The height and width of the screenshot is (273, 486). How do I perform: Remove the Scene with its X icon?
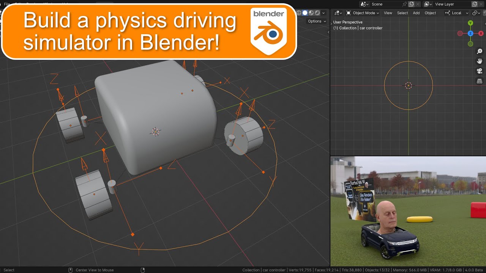(418, 4)
